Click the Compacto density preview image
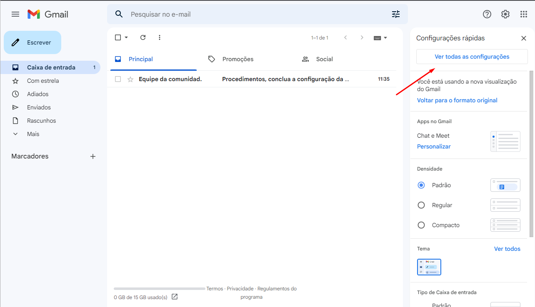535x307 pixels. point(505,225)
